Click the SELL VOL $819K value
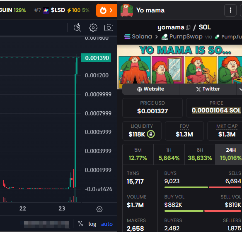Image resolution: width=242 pixels, height=232 pixels. point(233,205)
